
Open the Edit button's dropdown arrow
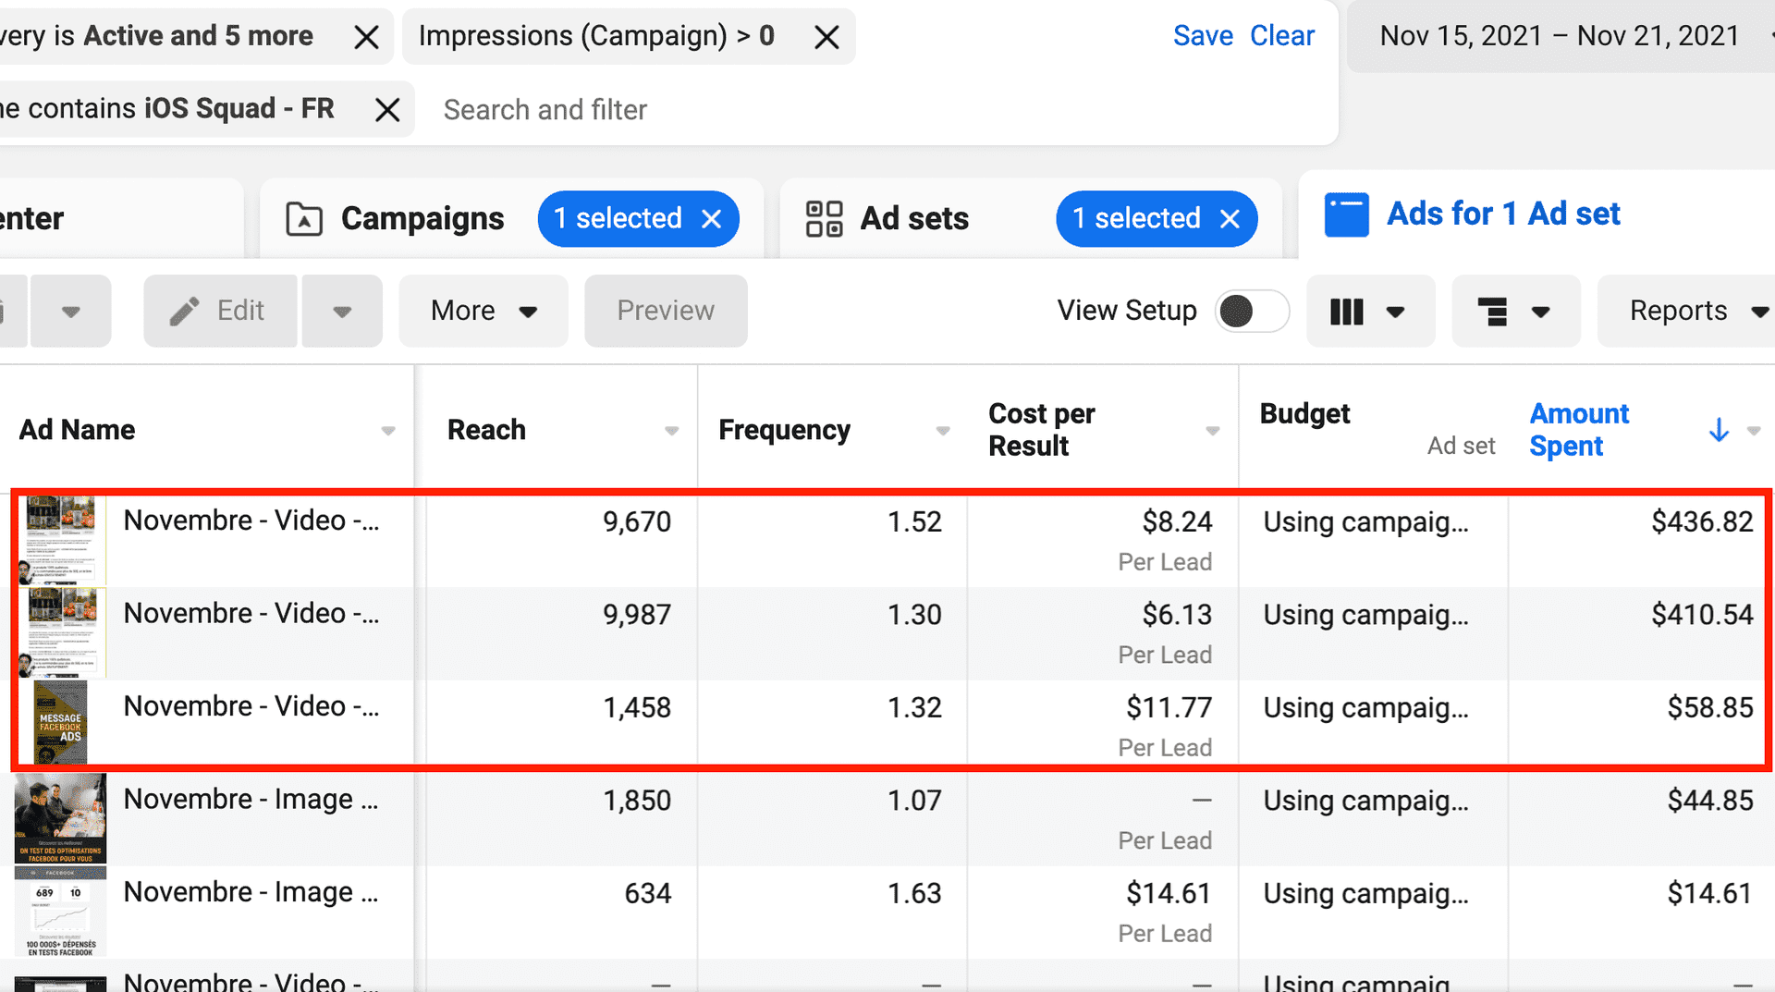click(x=341, y=311)
